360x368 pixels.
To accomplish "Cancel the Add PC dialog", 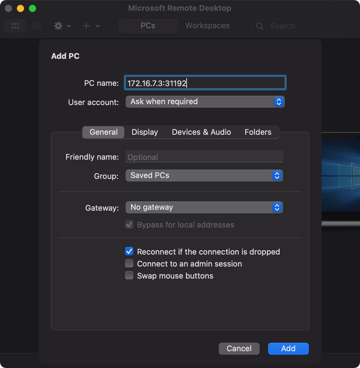I will 239,348.
